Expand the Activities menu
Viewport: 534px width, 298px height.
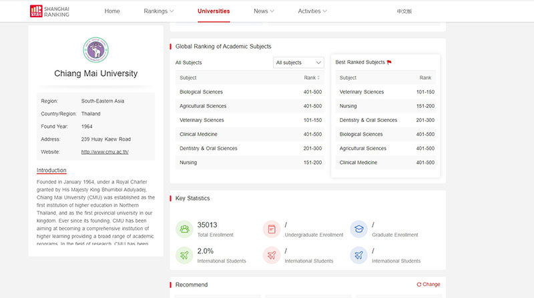coord(312,11)
